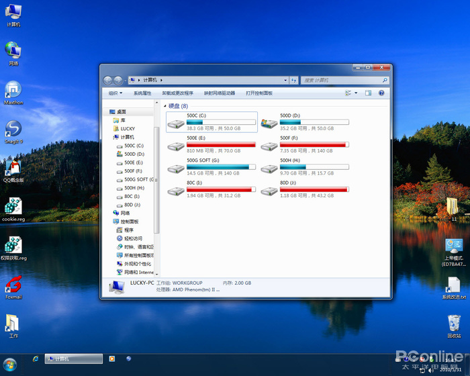470x376 pixels.
Task: Click the SnagIt taskbar icon
Action: (x=129, y=359)
